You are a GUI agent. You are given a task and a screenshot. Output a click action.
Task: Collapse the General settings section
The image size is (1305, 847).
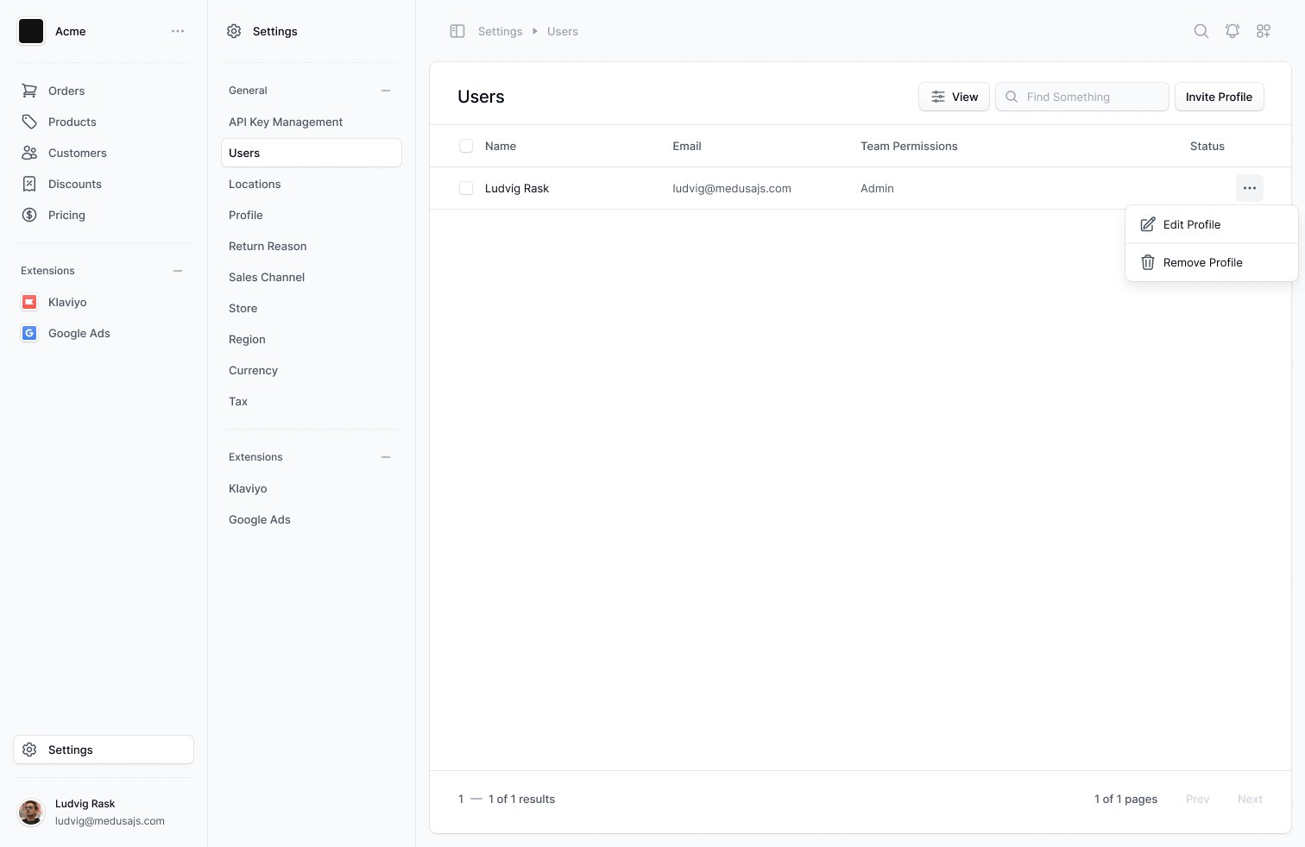(386, 91)
